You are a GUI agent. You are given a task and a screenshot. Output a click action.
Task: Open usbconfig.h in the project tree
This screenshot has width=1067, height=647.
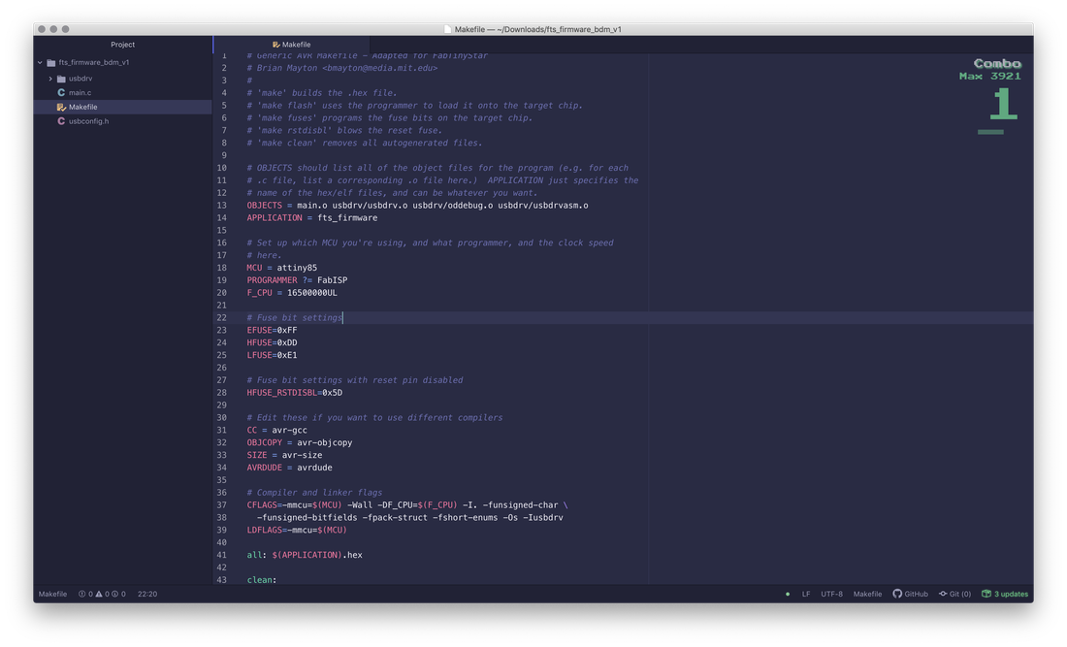click(88, 121)
